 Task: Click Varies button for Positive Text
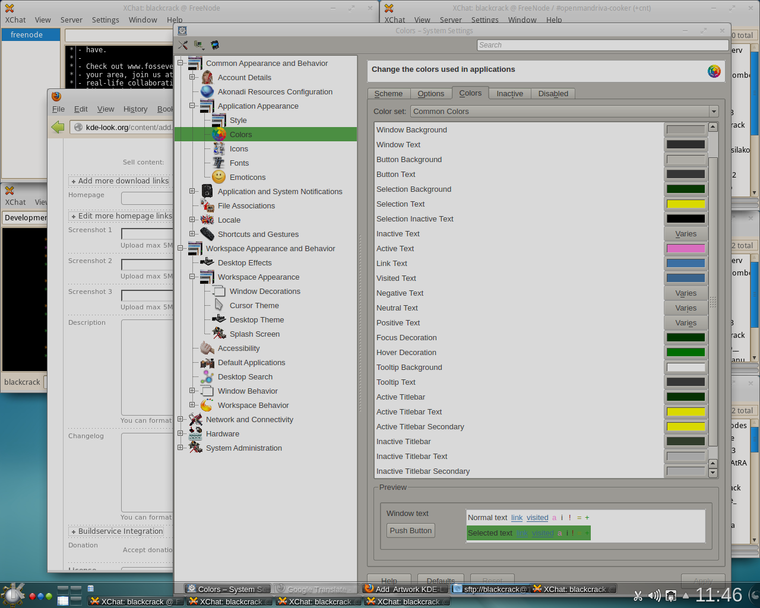(686, 323)
